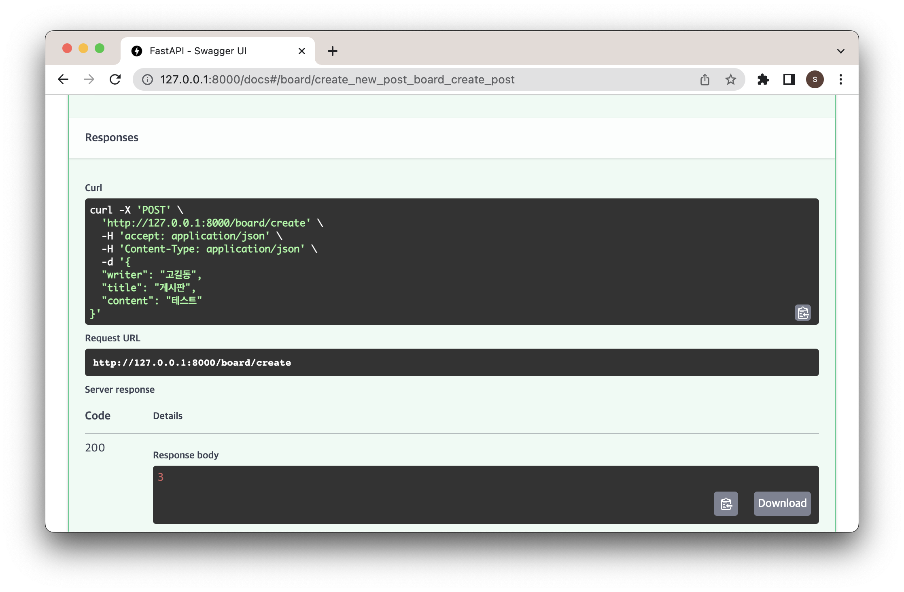
Task: Toggle the browser side panel
Action: click(x=789, y=79)
